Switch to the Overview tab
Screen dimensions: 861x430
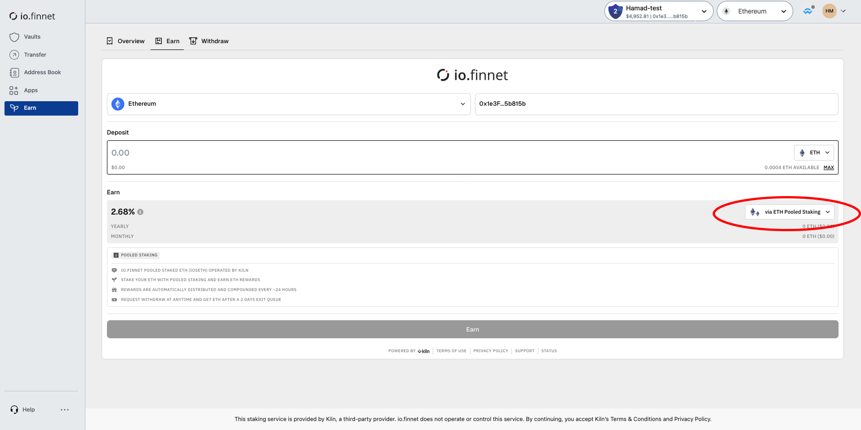pos(125,41)
